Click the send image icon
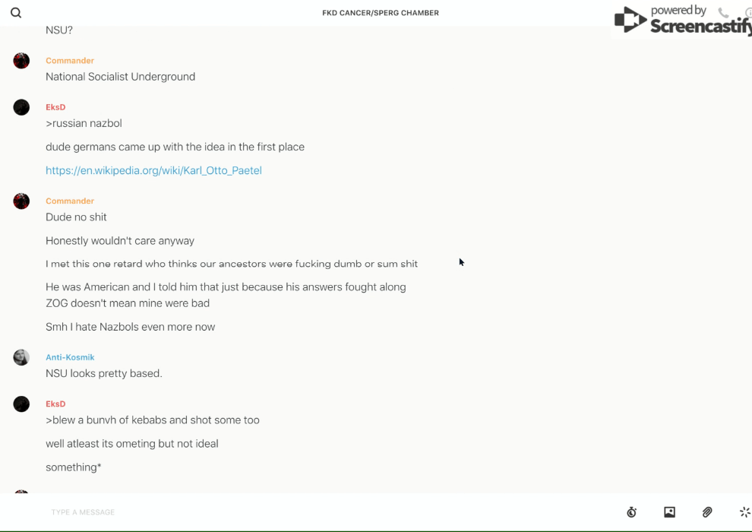The image size is (752, 532). 669,512
